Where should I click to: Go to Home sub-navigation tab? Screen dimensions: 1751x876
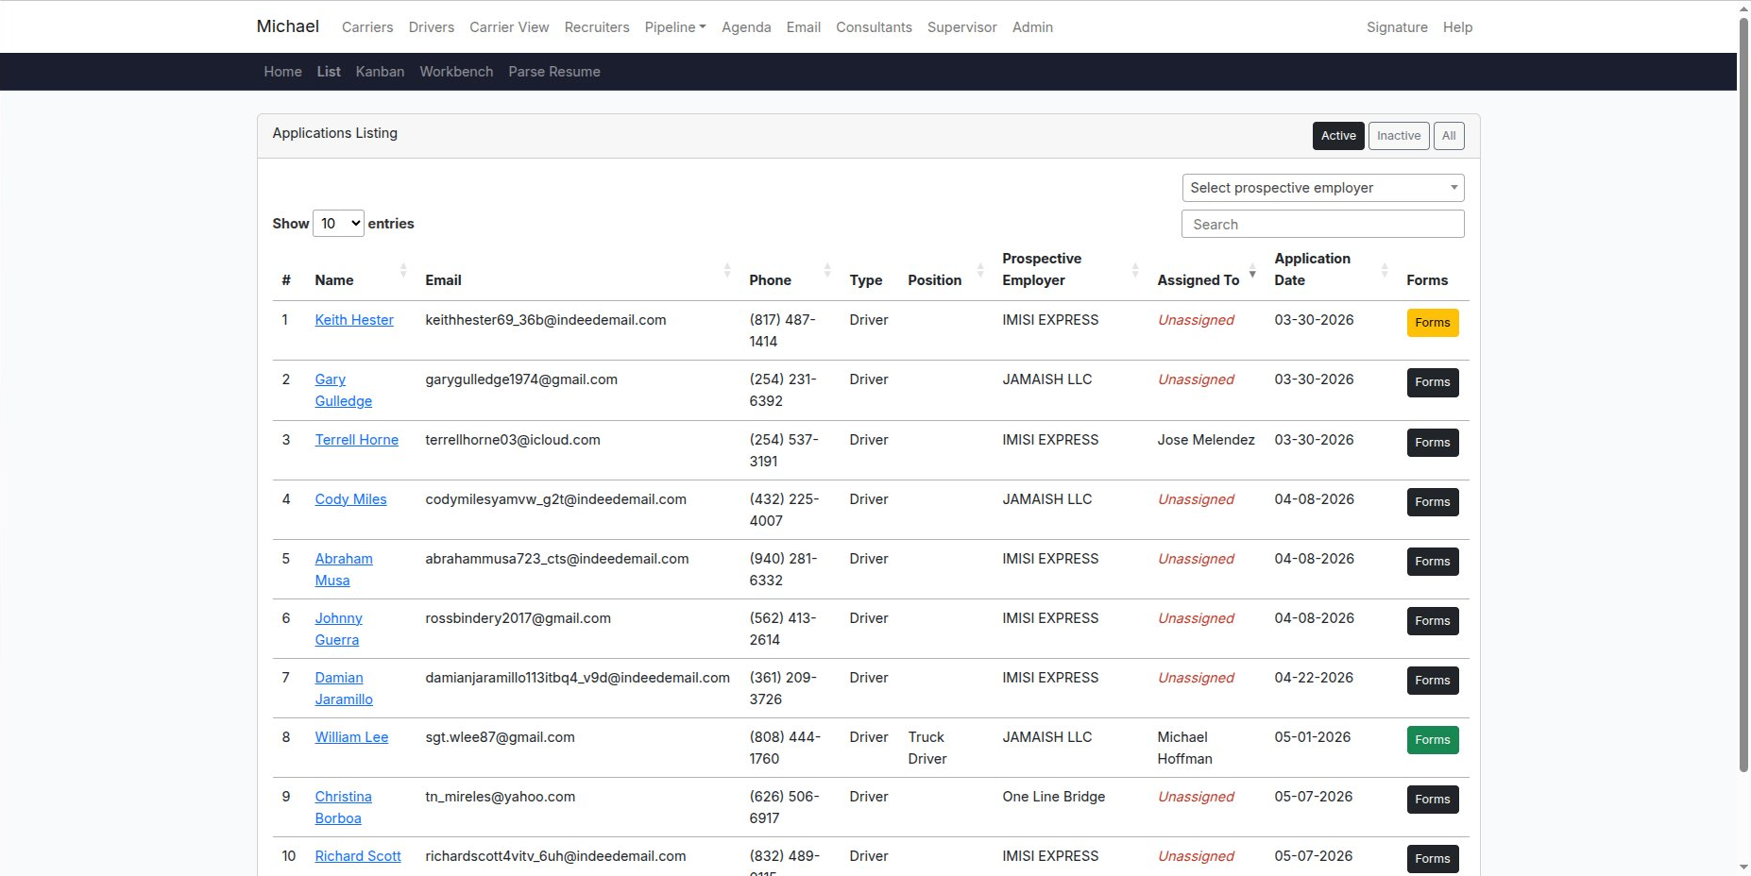[x=283, y=72]
